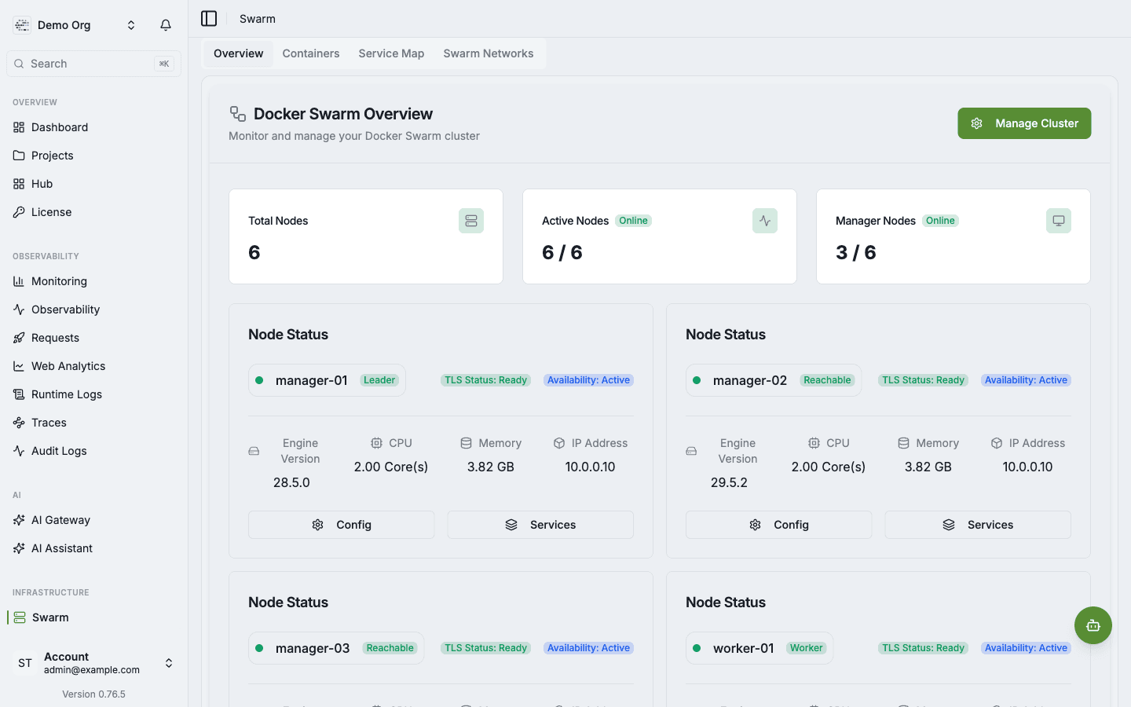
Task: Click the IP Address icon for manager-02
Action: (x=997, y=443)
